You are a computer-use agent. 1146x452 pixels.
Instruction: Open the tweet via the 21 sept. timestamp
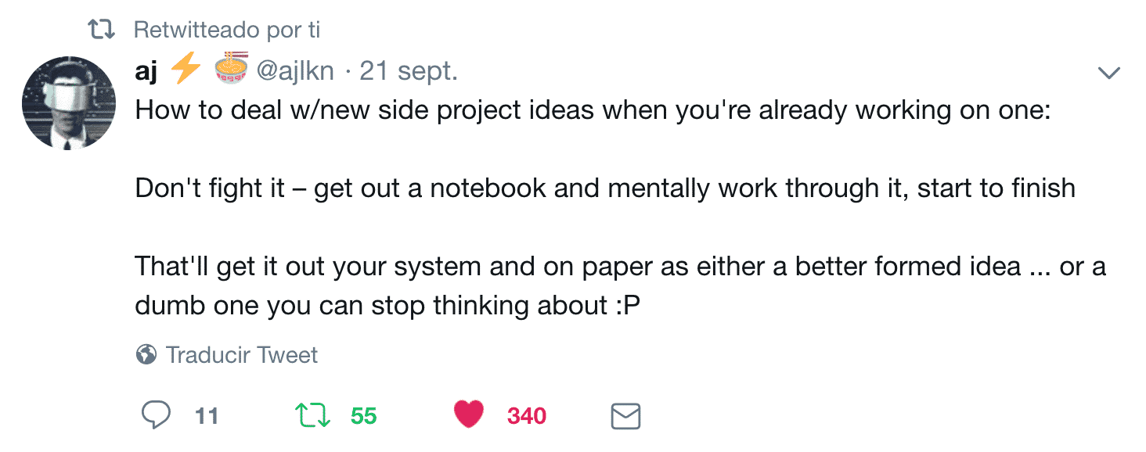pyautogui.click(x=409, y=71)
